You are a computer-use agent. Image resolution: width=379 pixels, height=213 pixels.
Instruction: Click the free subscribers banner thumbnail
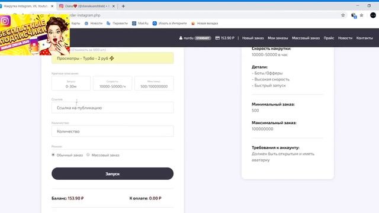[35, 34]
